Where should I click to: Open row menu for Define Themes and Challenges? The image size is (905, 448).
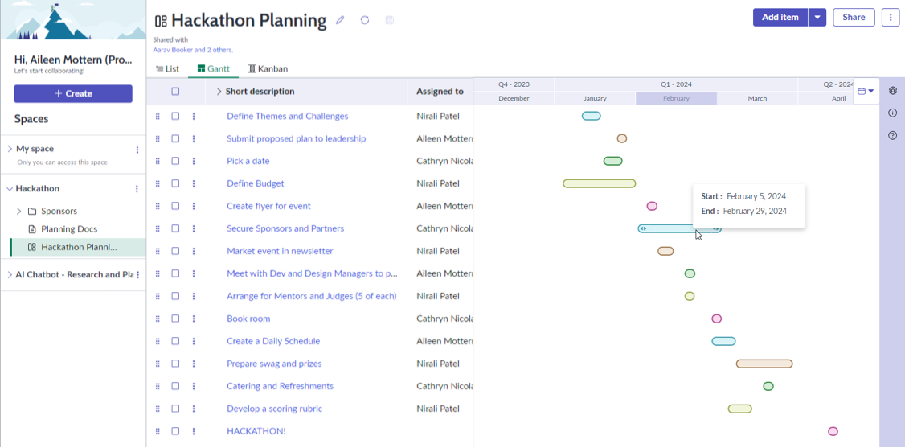coord(194,116)
